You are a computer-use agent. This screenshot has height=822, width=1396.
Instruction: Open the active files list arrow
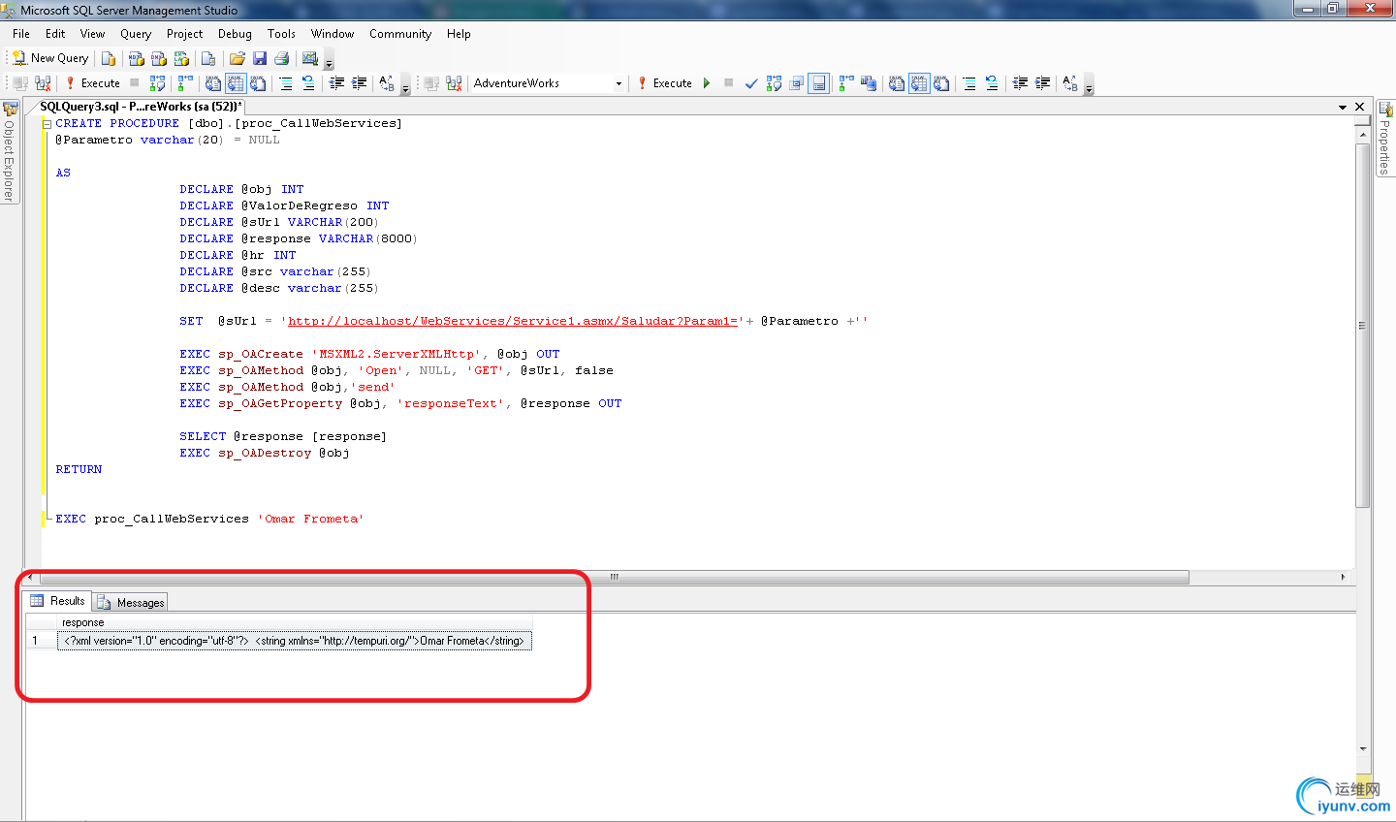1343,107
